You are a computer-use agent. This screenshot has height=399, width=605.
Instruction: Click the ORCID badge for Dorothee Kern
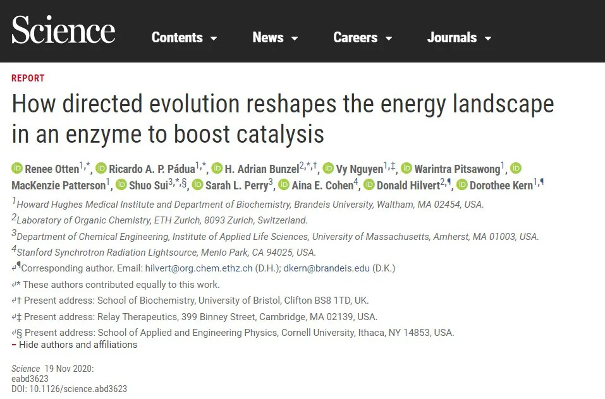[x=462, y=184]
